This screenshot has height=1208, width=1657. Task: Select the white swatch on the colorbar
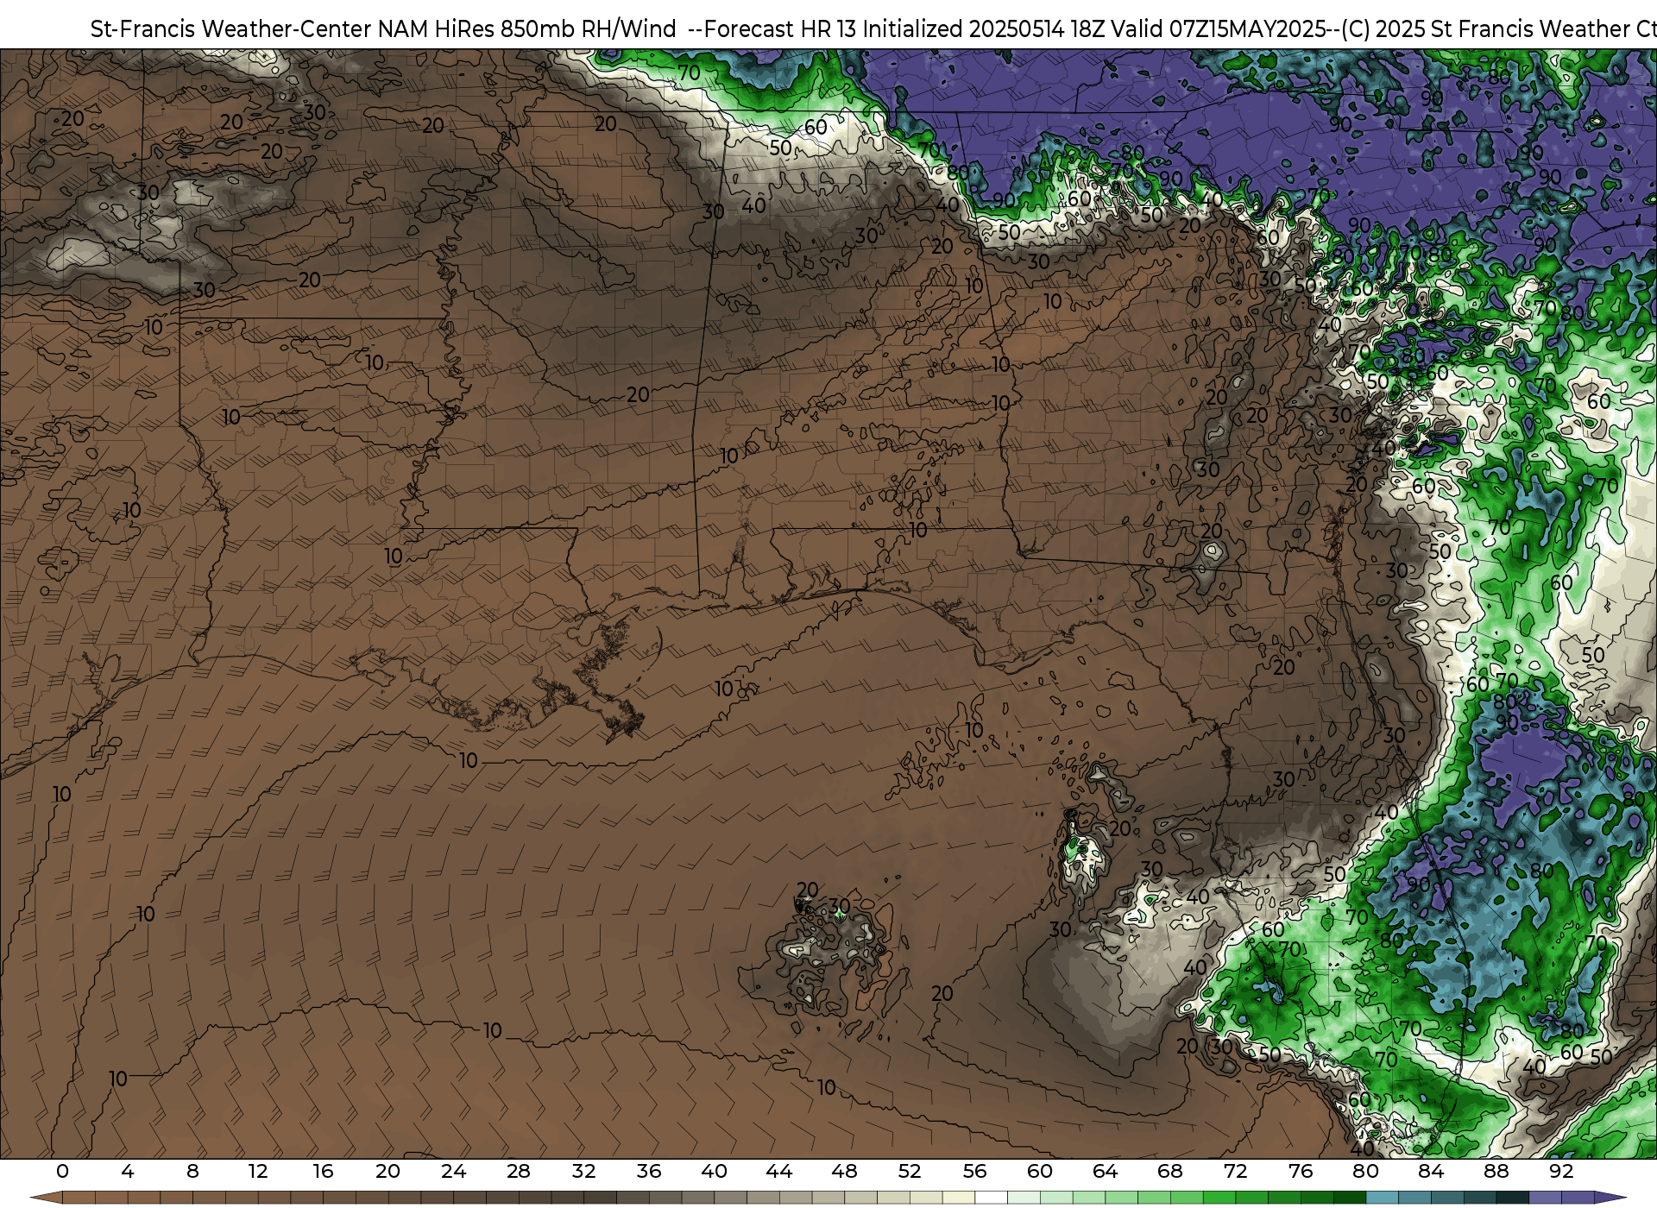pos(991,1198)
